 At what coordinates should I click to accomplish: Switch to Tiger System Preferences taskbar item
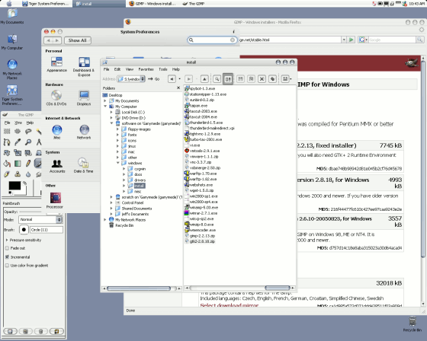[46, 4]
